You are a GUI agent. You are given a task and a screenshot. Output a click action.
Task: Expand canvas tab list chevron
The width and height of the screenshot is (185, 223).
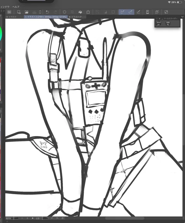(182, 17)
